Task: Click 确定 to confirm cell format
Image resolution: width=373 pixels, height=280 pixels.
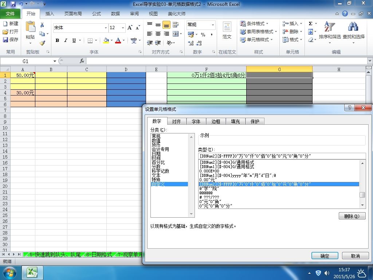Action: point(325,256)
